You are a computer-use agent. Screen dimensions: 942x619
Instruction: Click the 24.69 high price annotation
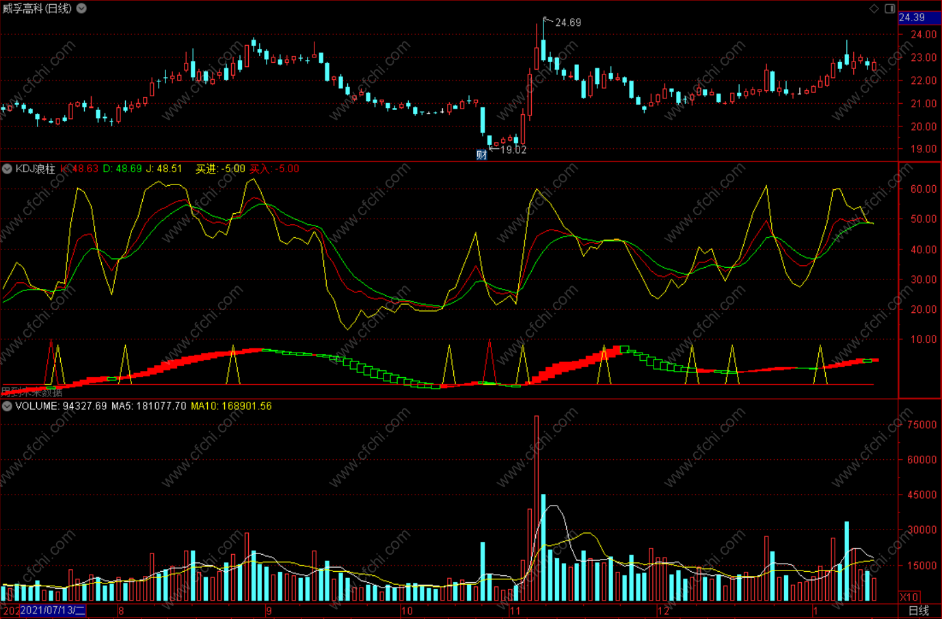click(x=568, y=23)
